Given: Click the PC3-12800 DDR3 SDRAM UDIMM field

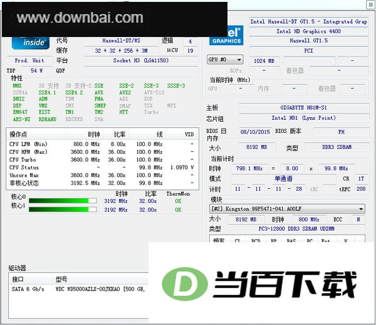Looking at the screenshot, I should 296,229.
